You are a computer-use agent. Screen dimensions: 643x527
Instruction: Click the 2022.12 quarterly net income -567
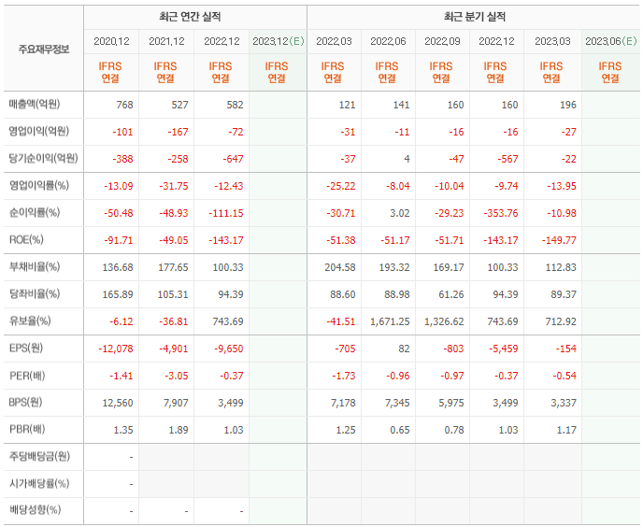[507, 159]
